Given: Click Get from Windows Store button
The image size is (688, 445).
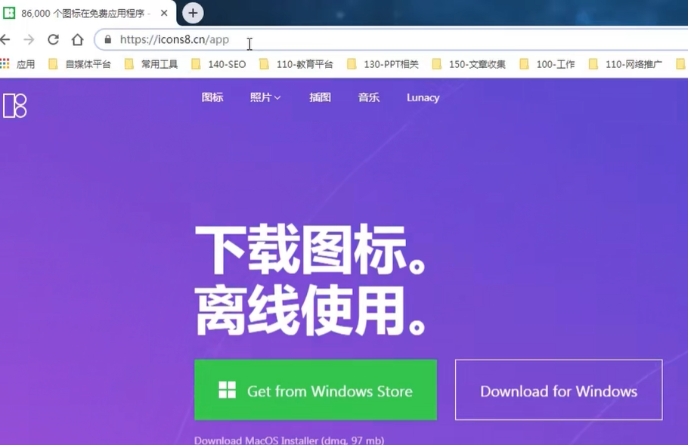Looking at the screenshot, I should coord(315,390).
